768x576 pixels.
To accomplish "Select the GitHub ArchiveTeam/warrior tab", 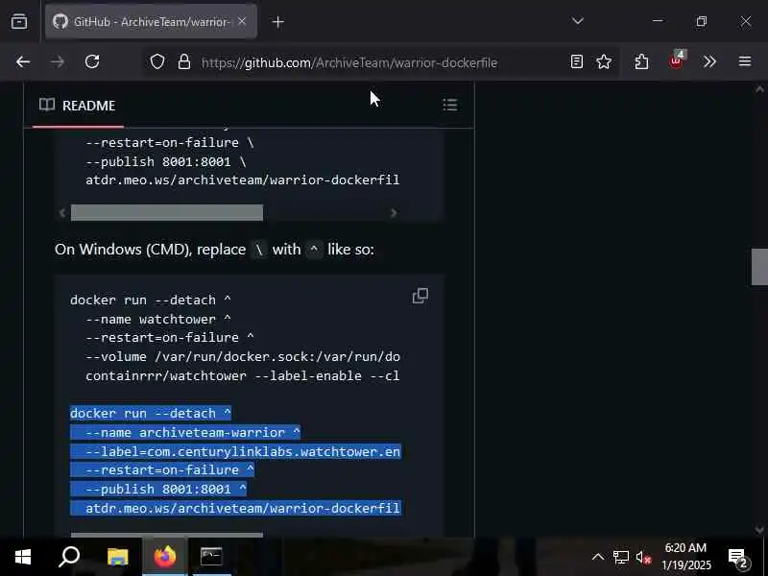I will [151, 21].
